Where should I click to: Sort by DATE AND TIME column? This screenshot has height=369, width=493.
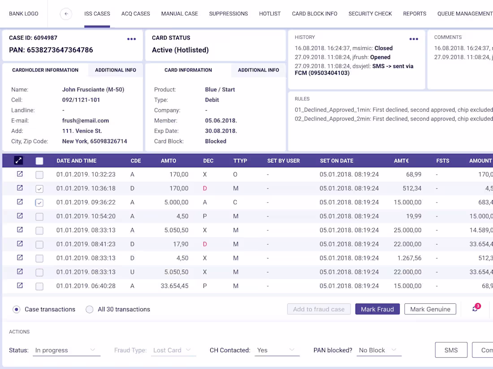point(76,161)
